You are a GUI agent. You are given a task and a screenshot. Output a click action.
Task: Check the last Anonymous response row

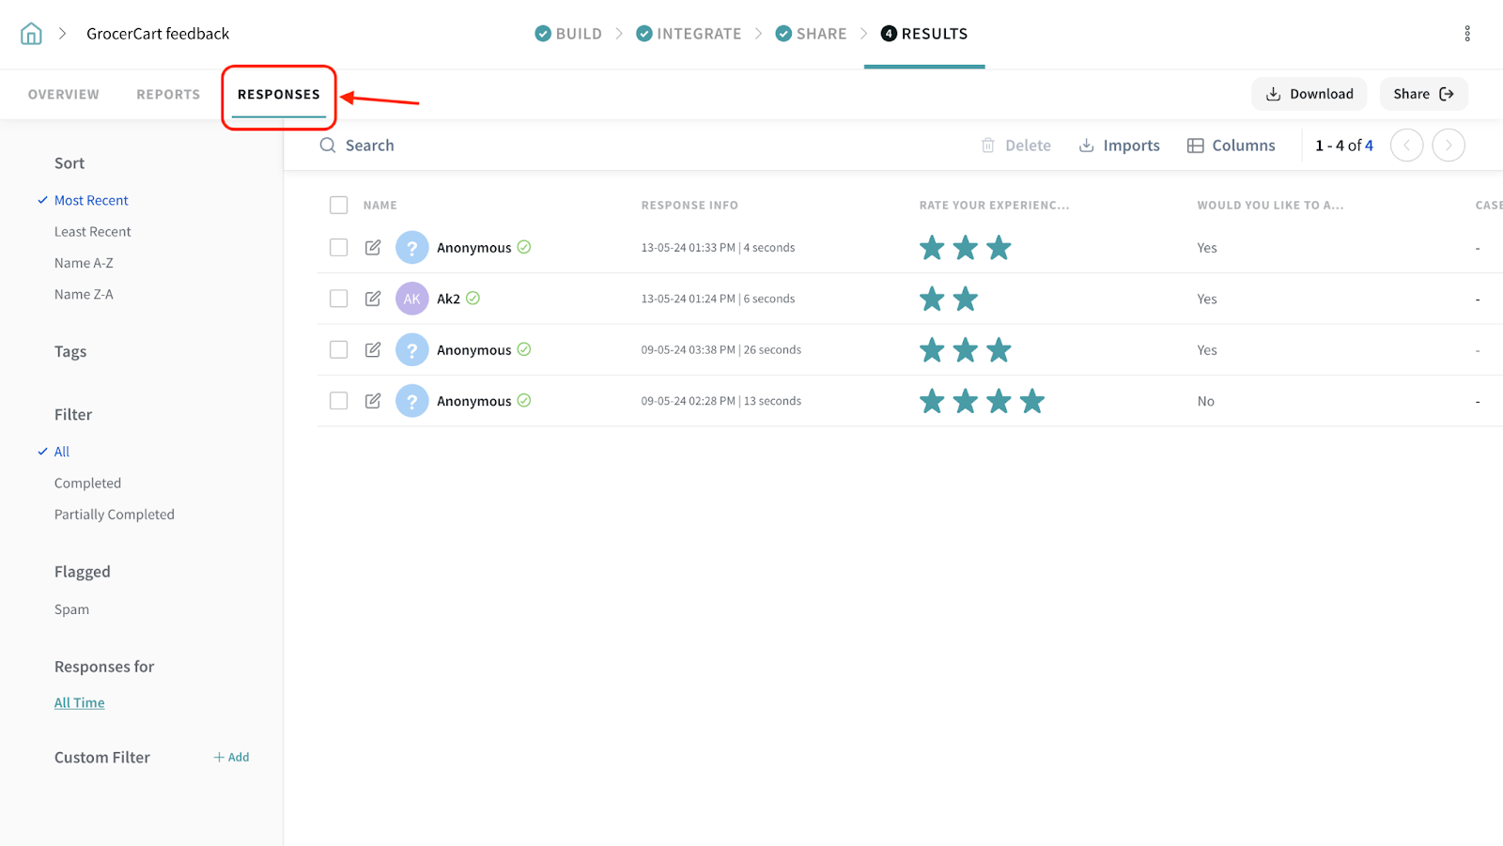[x=339, y=401]
